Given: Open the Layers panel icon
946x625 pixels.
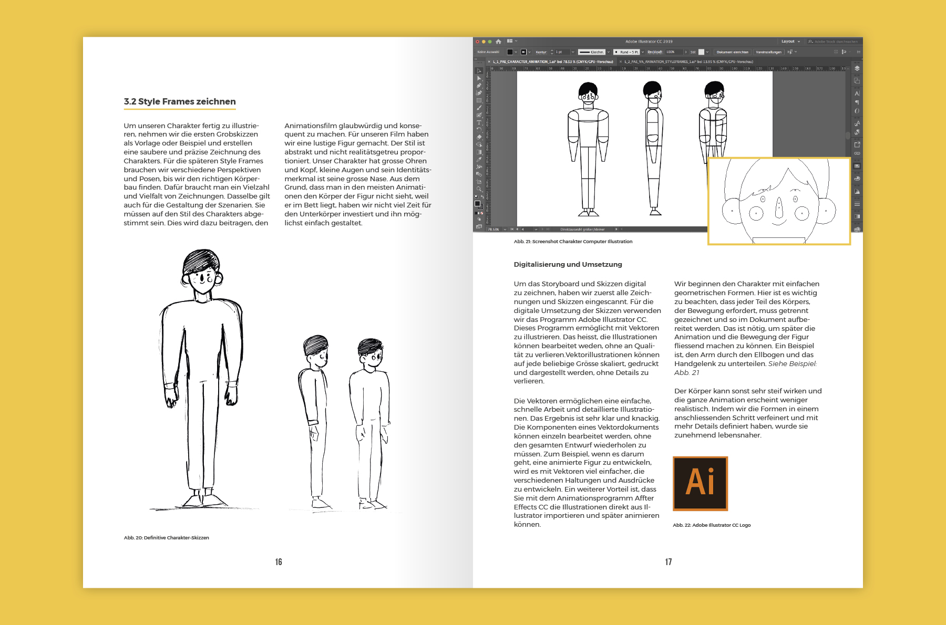Looking at the screenshot, I should [857, 68].
